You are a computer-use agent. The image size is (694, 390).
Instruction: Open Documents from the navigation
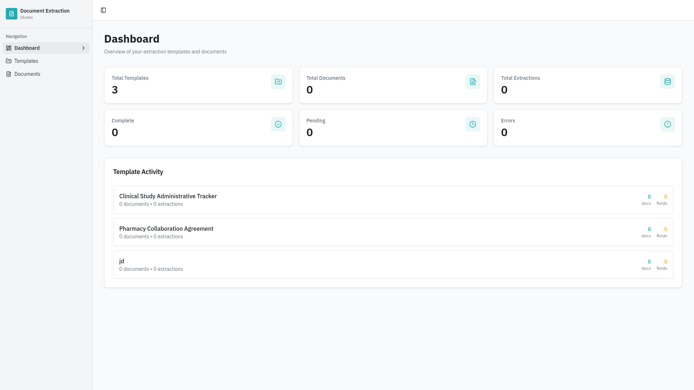[46, 74]
